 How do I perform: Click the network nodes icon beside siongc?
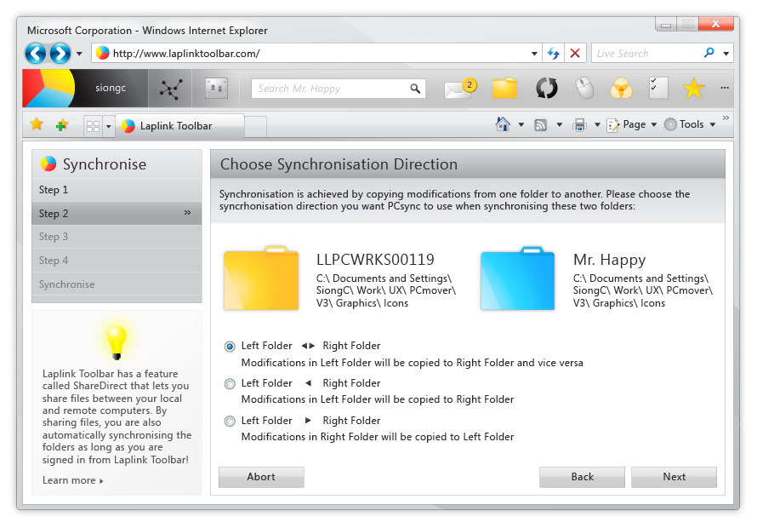click(171, 89)
